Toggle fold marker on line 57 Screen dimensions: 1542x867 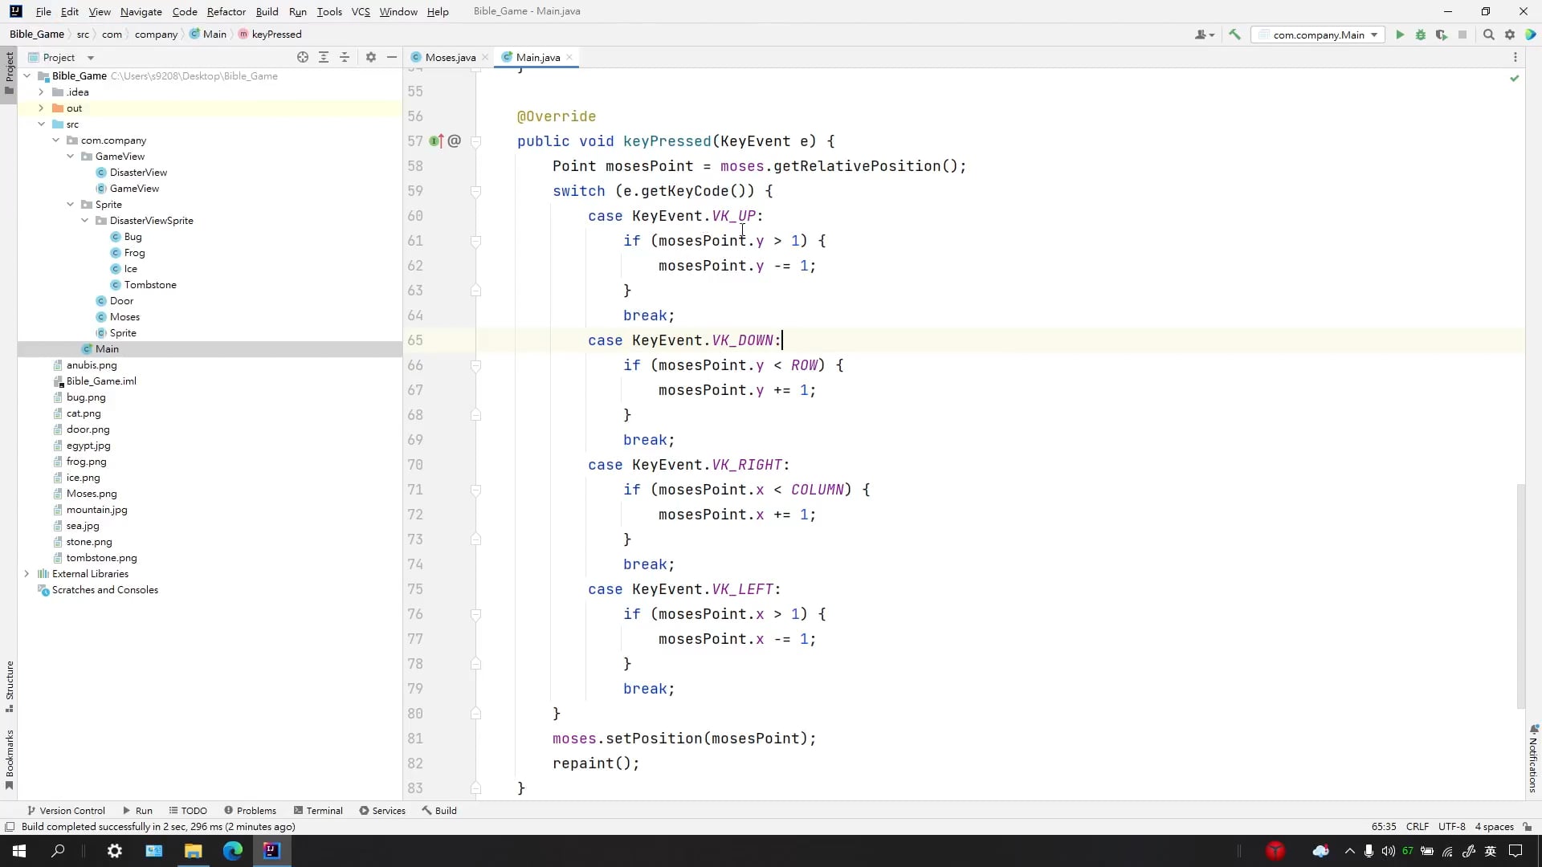pos(475,141)
